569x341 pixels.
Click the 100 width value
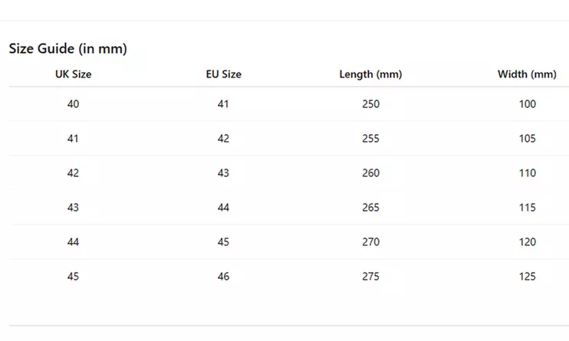coord(527,104)
